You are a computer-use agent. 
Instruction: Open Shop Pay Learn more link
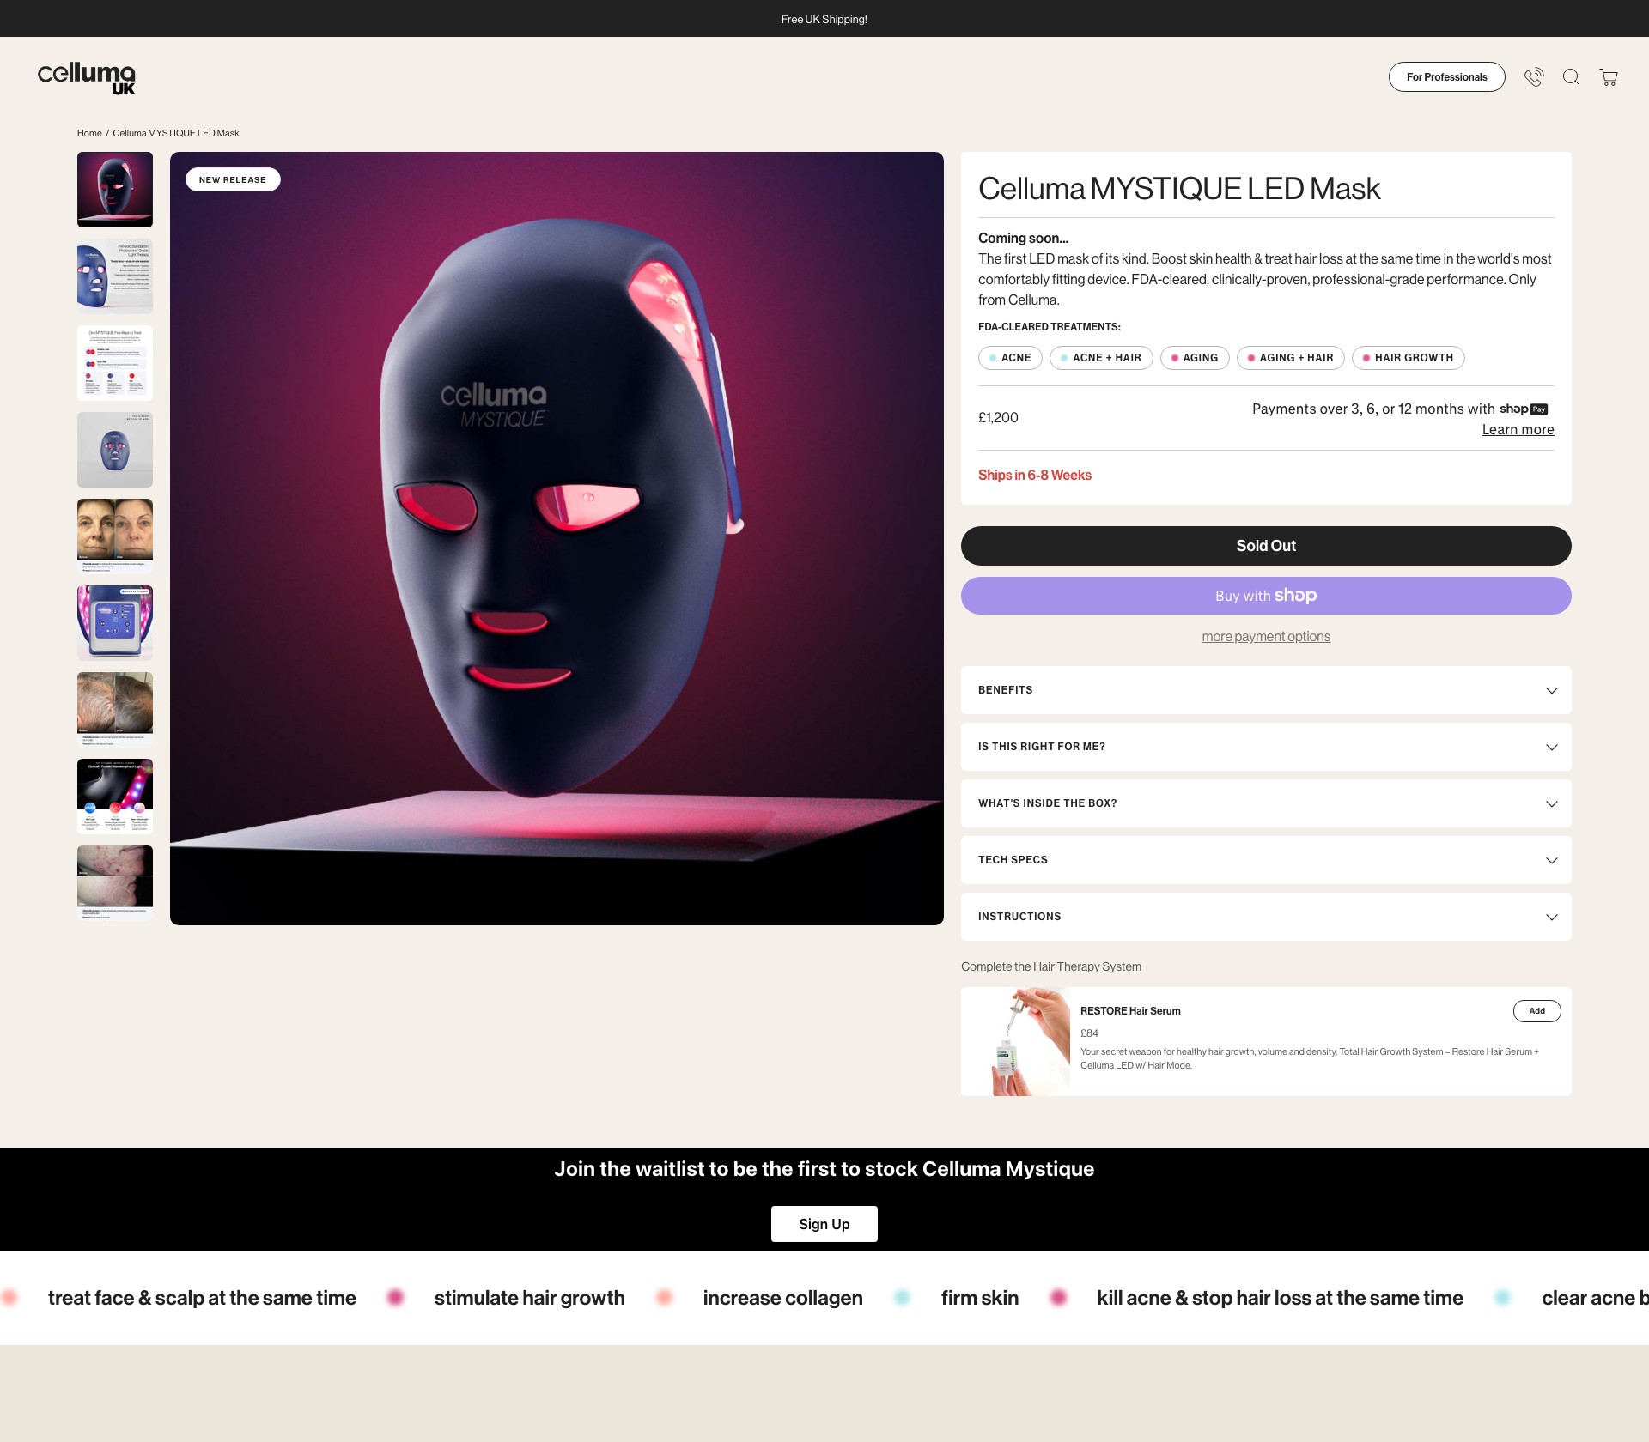[x=1518, y=430]
